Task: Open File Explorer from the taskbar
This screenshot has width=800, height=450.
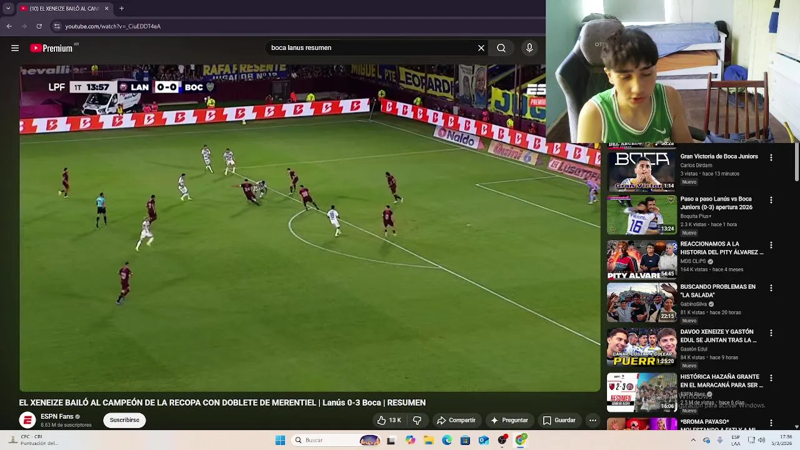Action: coord(429,441)
